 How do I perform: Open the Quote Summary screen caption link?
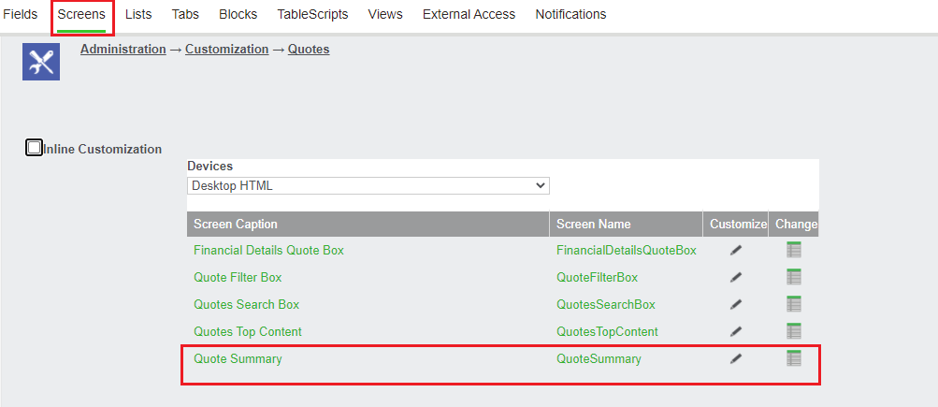[238, 359]
